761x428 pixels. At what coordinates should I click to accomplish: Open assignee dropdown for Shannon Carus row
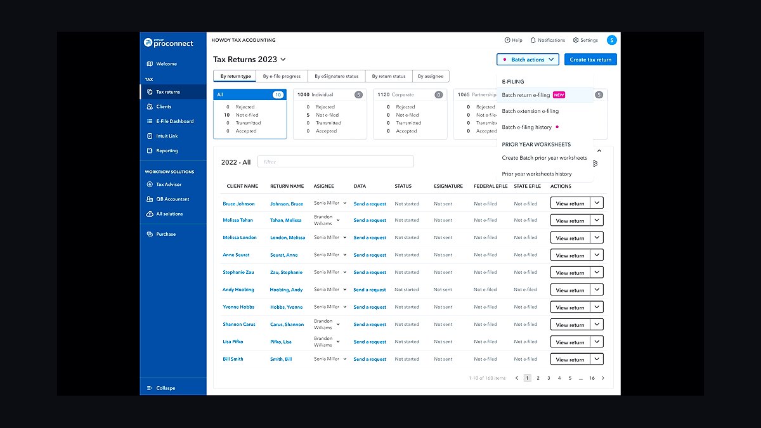click(338, 324)
